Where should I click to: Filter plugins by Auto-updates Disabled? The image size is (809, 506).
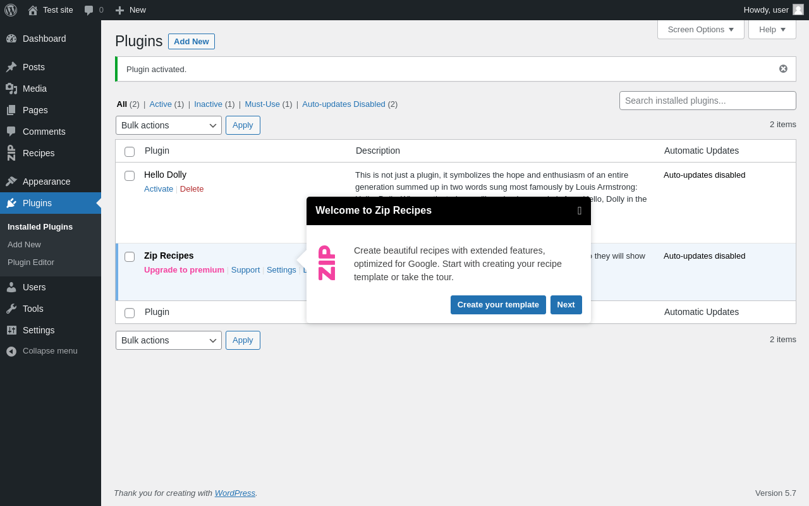(x=344, y=104)
